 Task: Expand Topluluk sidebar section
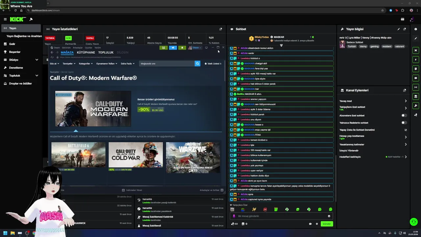[x=37, y=76]
